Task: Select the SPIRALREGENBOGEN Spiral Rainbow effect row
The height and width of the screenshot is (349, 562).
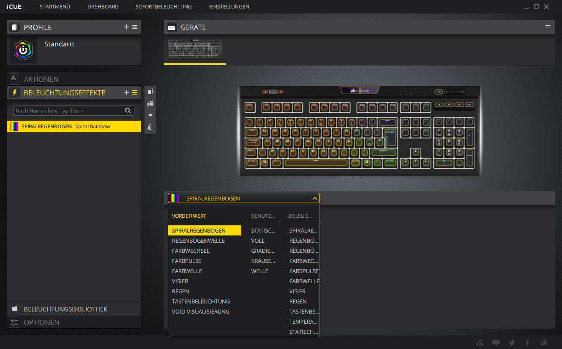Action: 74,127
